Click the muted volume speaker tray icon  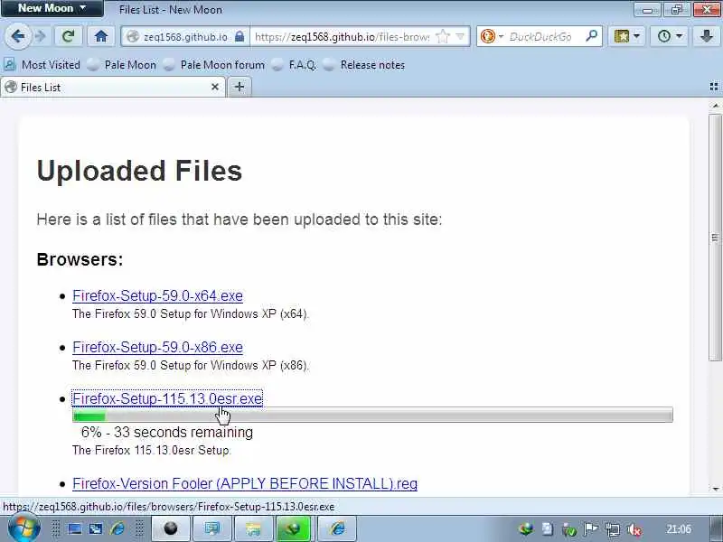click(634, 529)
